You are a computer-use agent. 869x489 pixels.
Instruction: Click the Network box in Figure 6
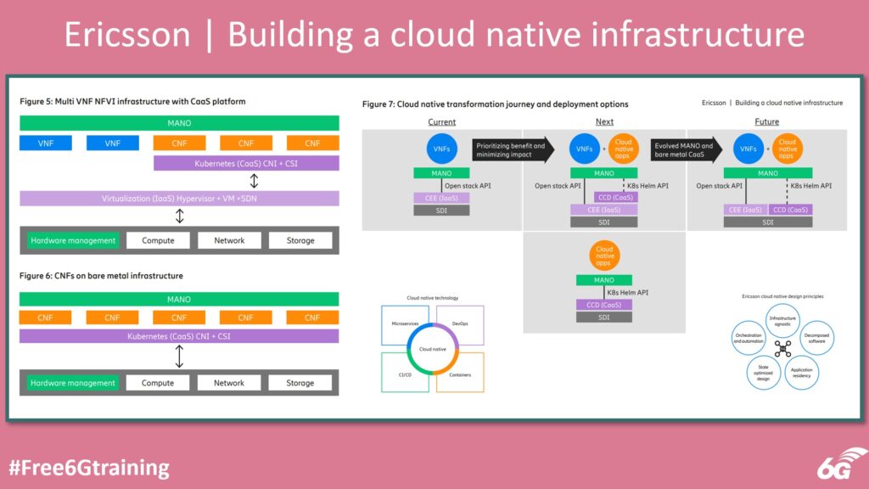[229, 383]
